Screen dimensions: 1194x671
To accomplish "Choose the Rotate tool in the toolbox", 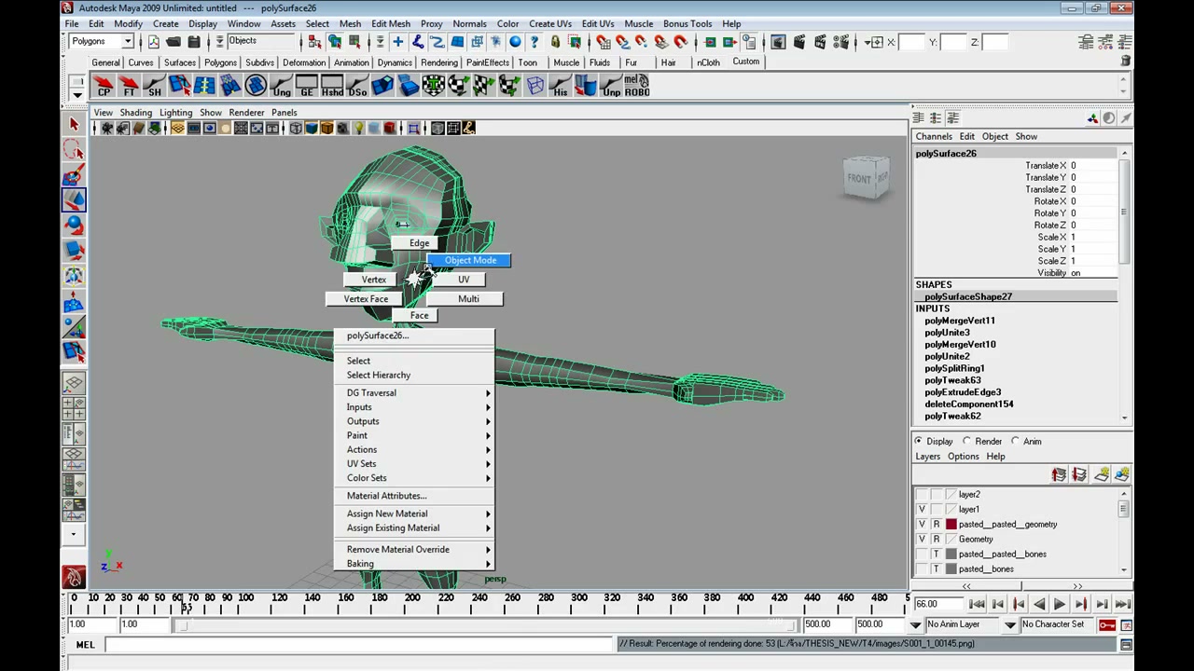I will (74, 225).
